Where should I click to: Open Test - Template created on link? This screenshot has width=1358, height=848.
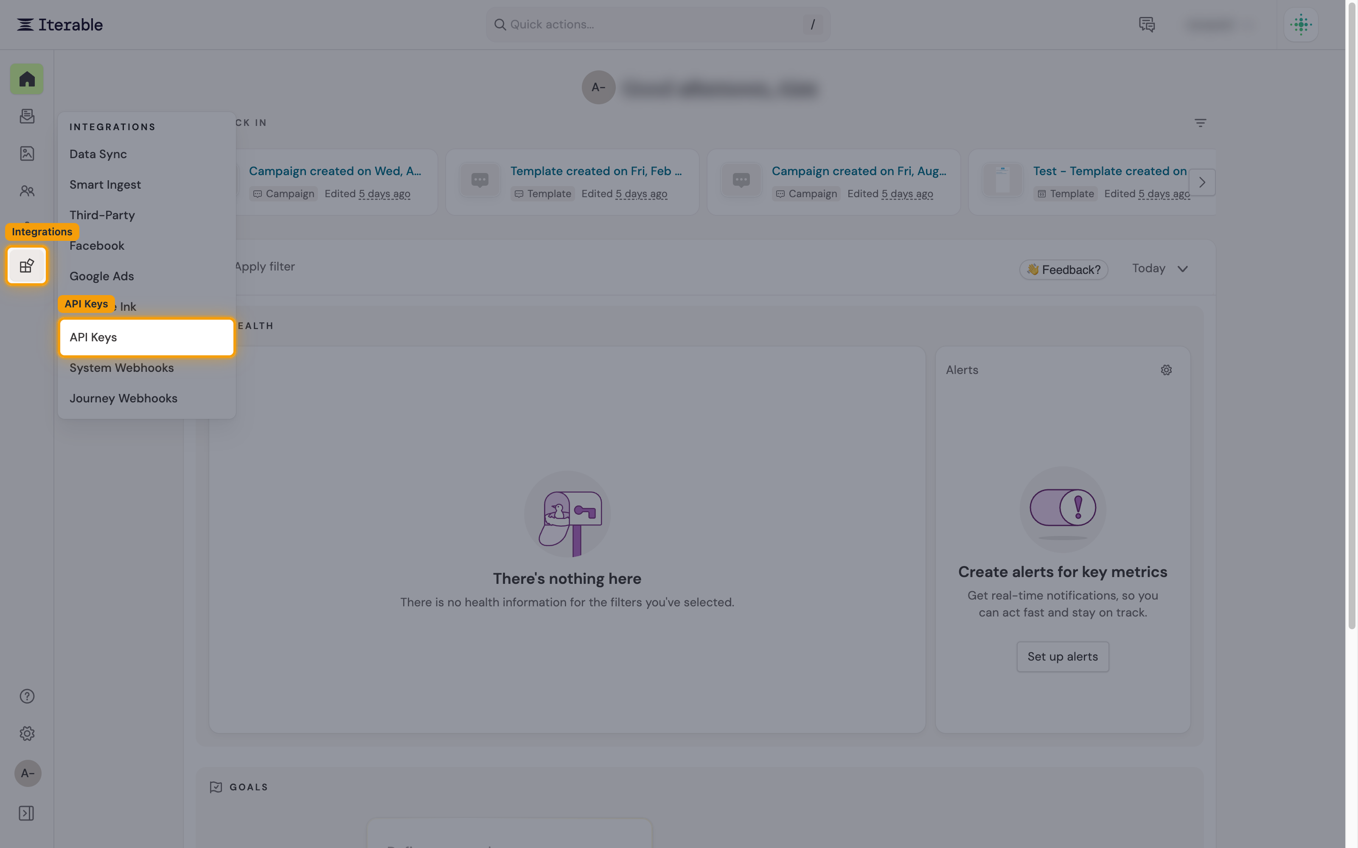click(x=1109, y=171)
